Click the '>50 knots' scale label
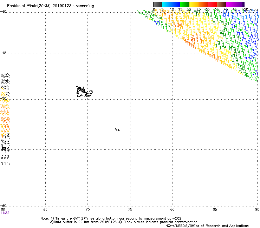This screenshot has width=260, height=228. coord(250,9)
